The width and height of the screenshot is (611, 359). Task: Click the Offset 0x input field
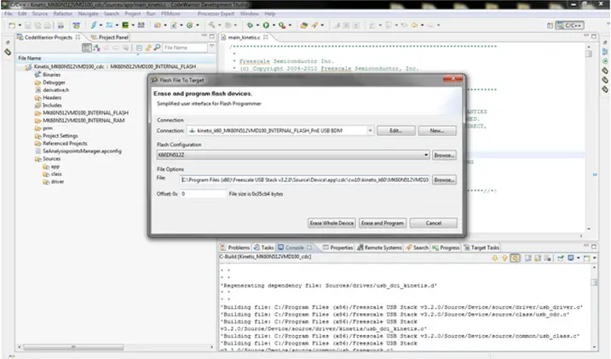click(203, 194)
